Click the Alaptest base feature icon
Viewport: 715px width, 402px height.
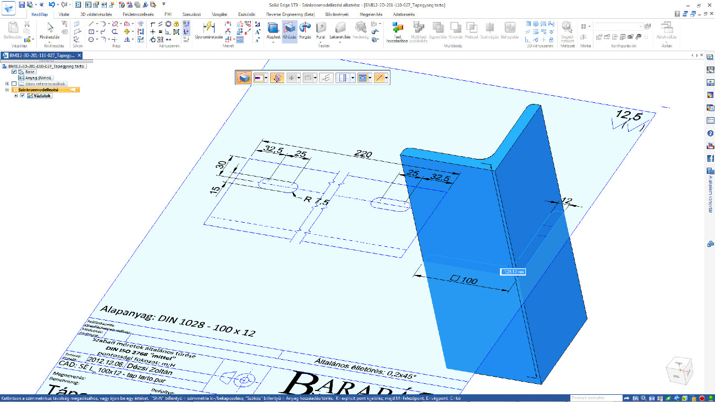(x=273, y=30)
